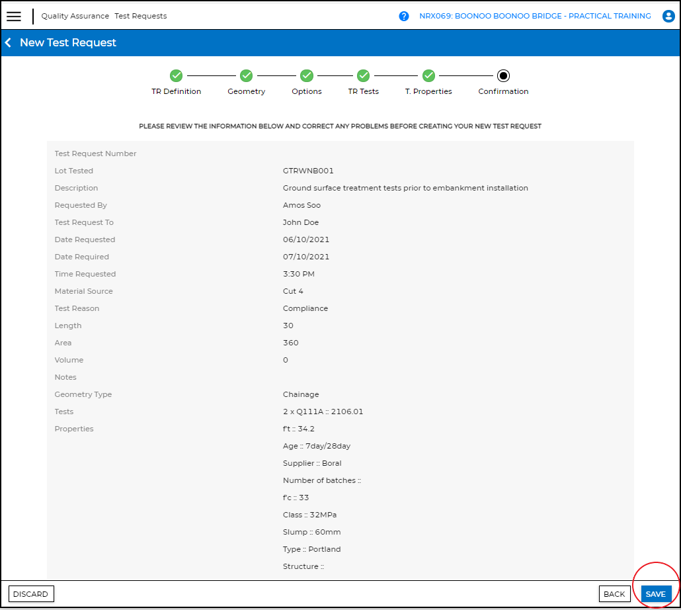Click the Tests value 2 x Q111A
Screen dimensions: 681x610
tap(323, 412)
